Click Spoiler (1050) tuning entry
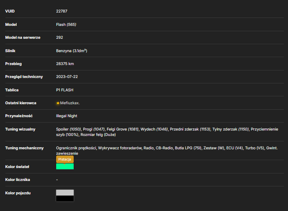Viewport: 288px width, 211px height. point(68,129)
